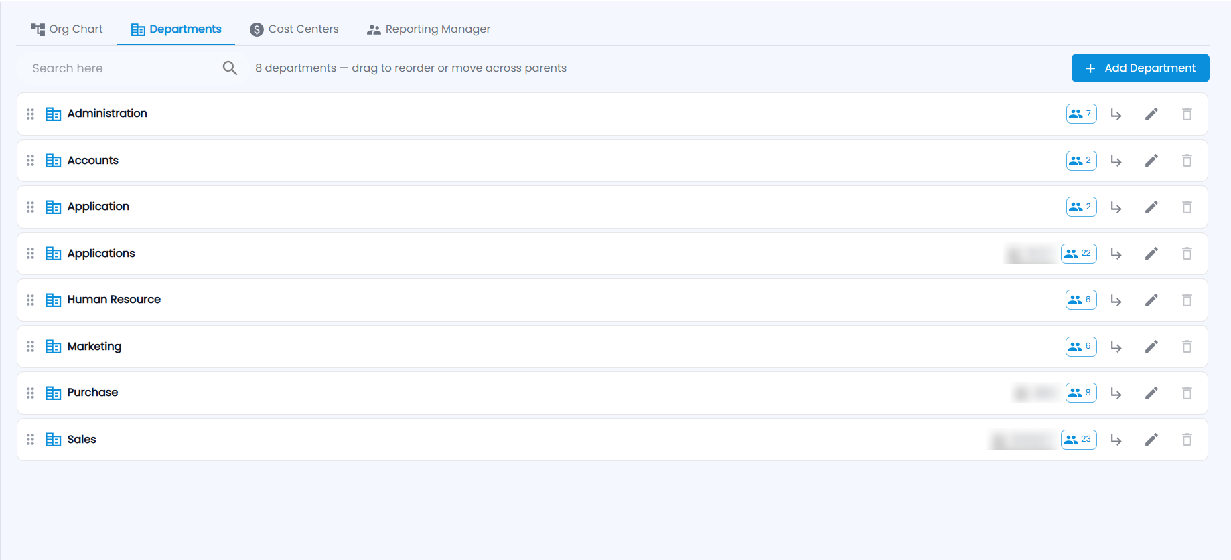Edit the Application department

pos(1151,207)
